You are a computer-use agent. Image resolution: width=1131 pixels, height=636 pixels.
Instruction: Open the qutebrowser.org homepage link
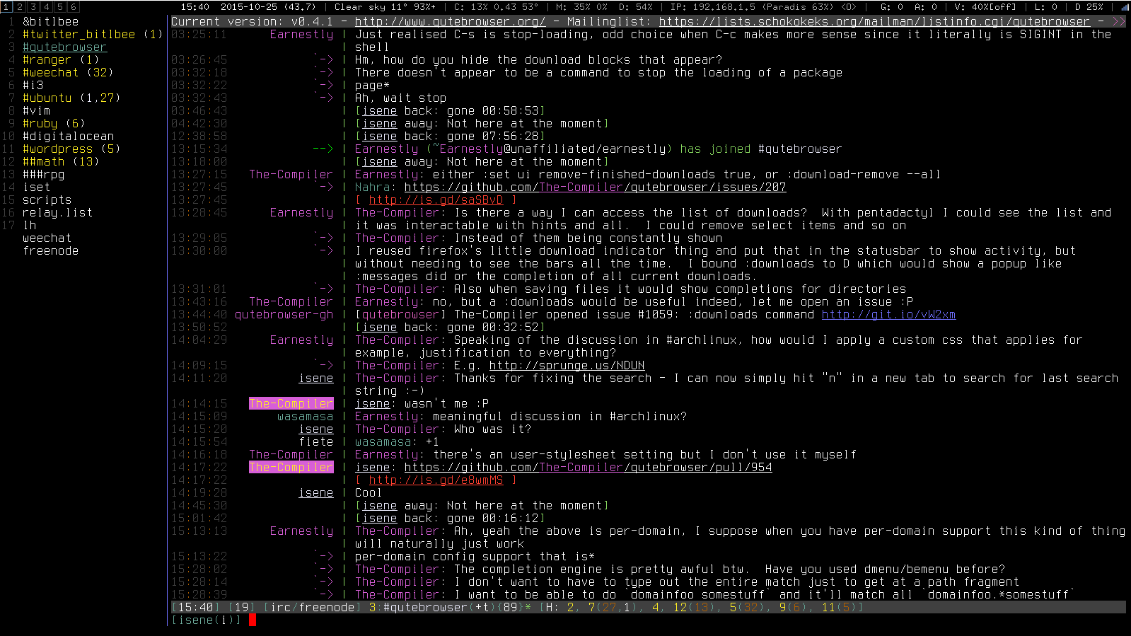(450, 21)
